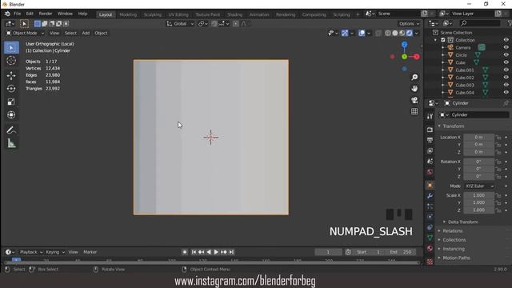Hide Cube.003 in outliner
The width and height of the screenshot is (512, 288).
click(x=506, y=85)
